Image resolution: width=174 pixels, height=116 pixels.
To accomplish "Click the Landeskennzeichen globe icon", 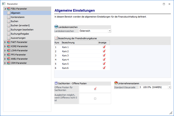I will click(56, 27).
